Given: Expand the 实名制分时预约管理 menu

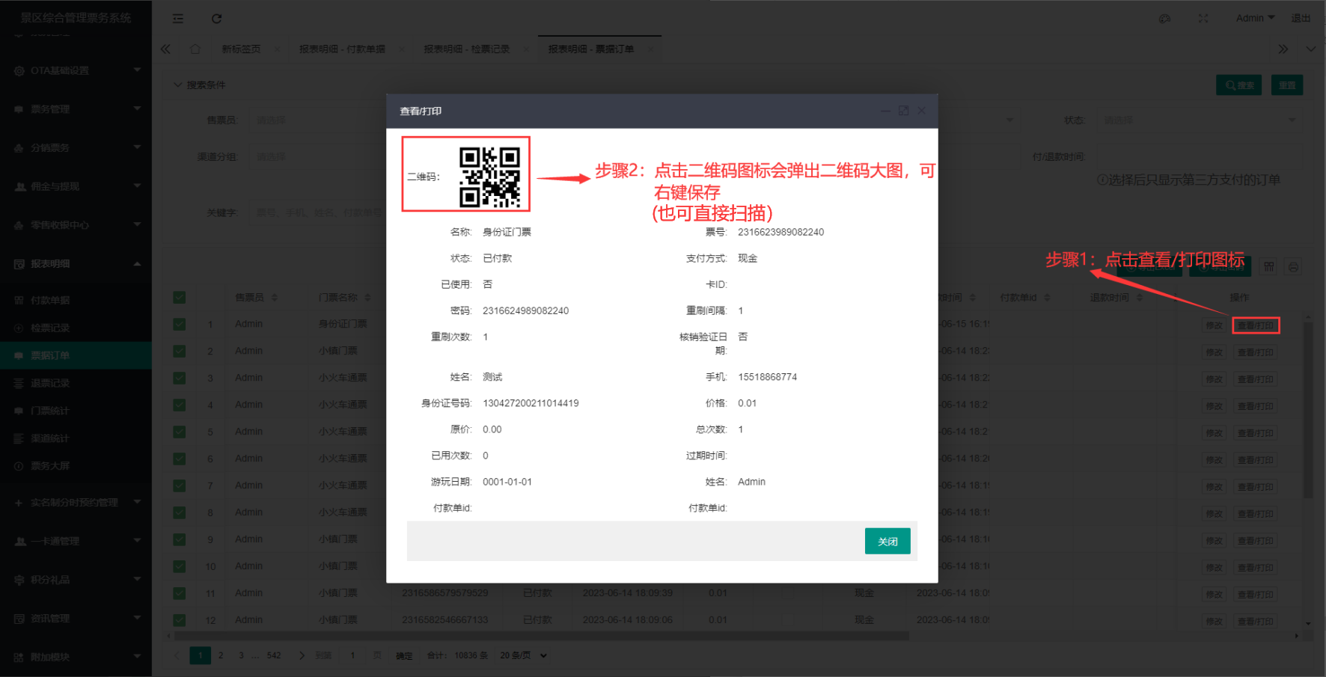Looking at the screenshot, I should point(76,503).
